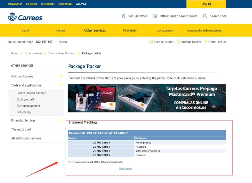The width and height of the screenshot is (252, 183).
Task: Click the OTHER SERVICES sidebar heading
Action: coord(22,66)
